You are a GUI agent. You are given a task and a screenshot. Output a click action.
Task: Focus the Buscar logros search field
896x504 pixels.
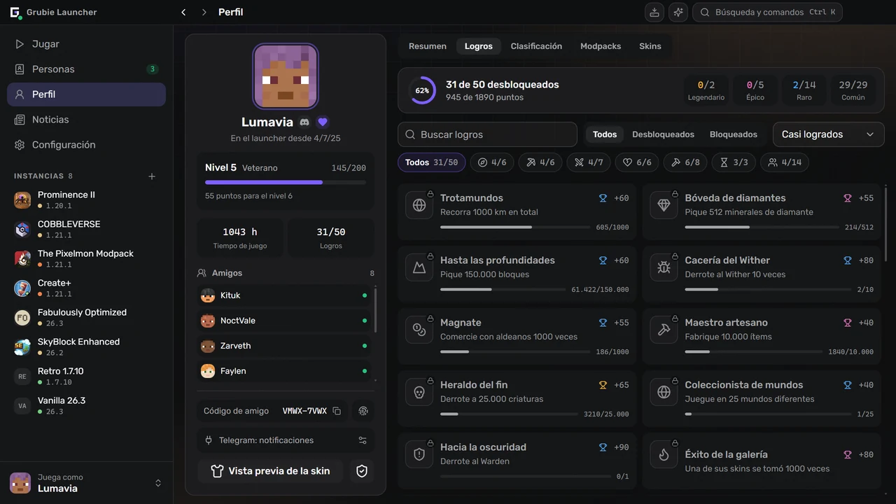tap(487, 134)
